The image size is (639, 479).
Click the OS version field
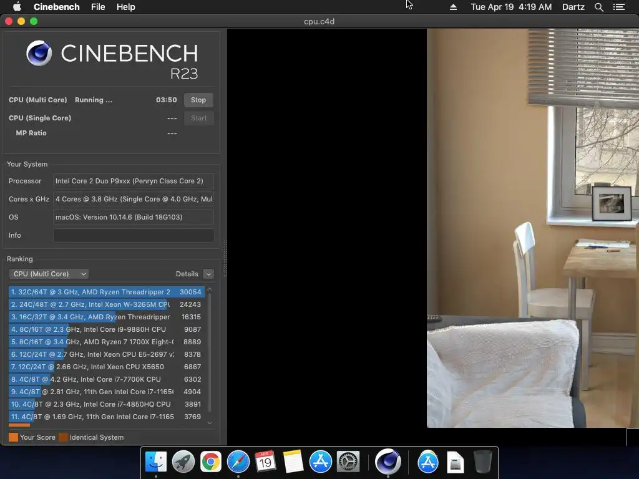click(134, 217)
